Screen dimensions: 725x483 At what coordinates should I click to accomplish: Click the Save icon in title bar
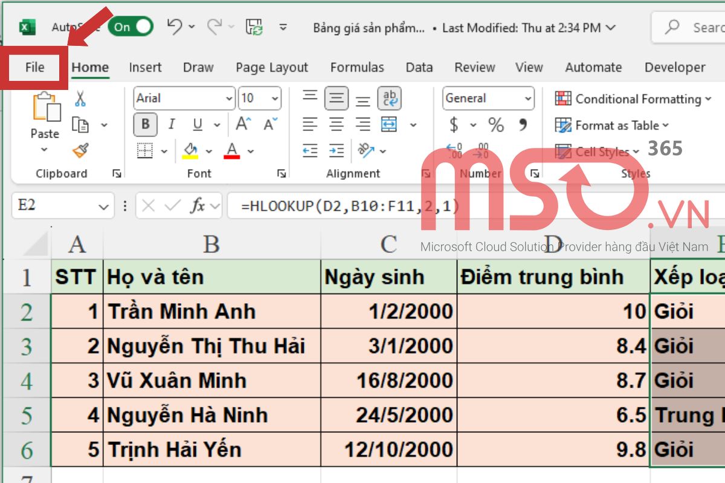coord(254,27)
